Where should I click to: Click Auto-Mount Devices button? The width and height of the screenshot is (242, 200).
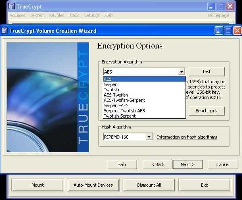(x=93, y=185)
